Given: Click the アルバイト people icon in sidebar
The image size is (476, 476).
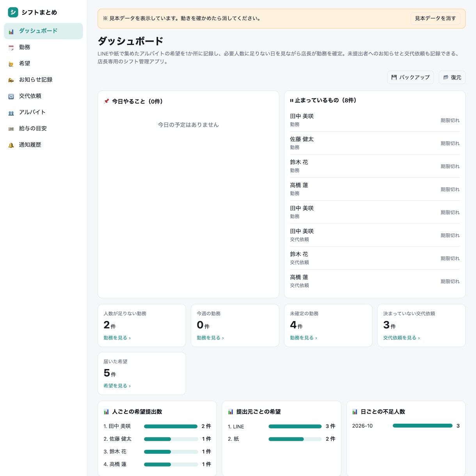Looking at the screenshot, I should (11, 113).
